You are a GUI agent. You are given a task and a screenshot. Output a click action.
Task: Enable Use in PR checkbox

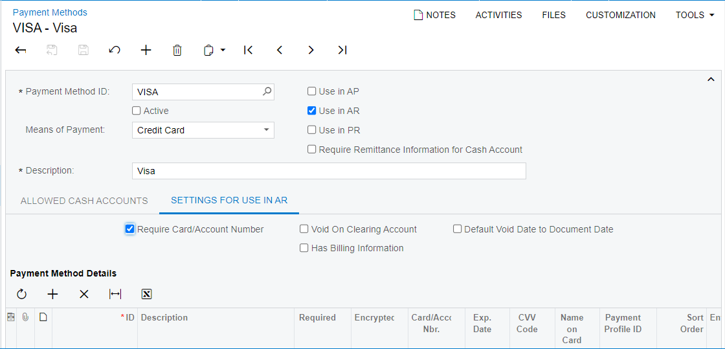[x=311, y=130]
